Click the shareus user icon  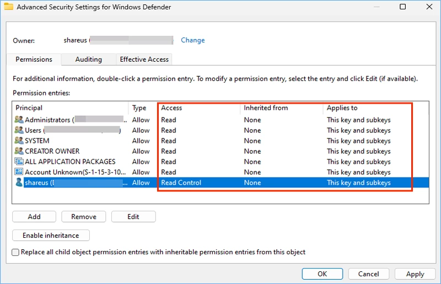point(19,183)
